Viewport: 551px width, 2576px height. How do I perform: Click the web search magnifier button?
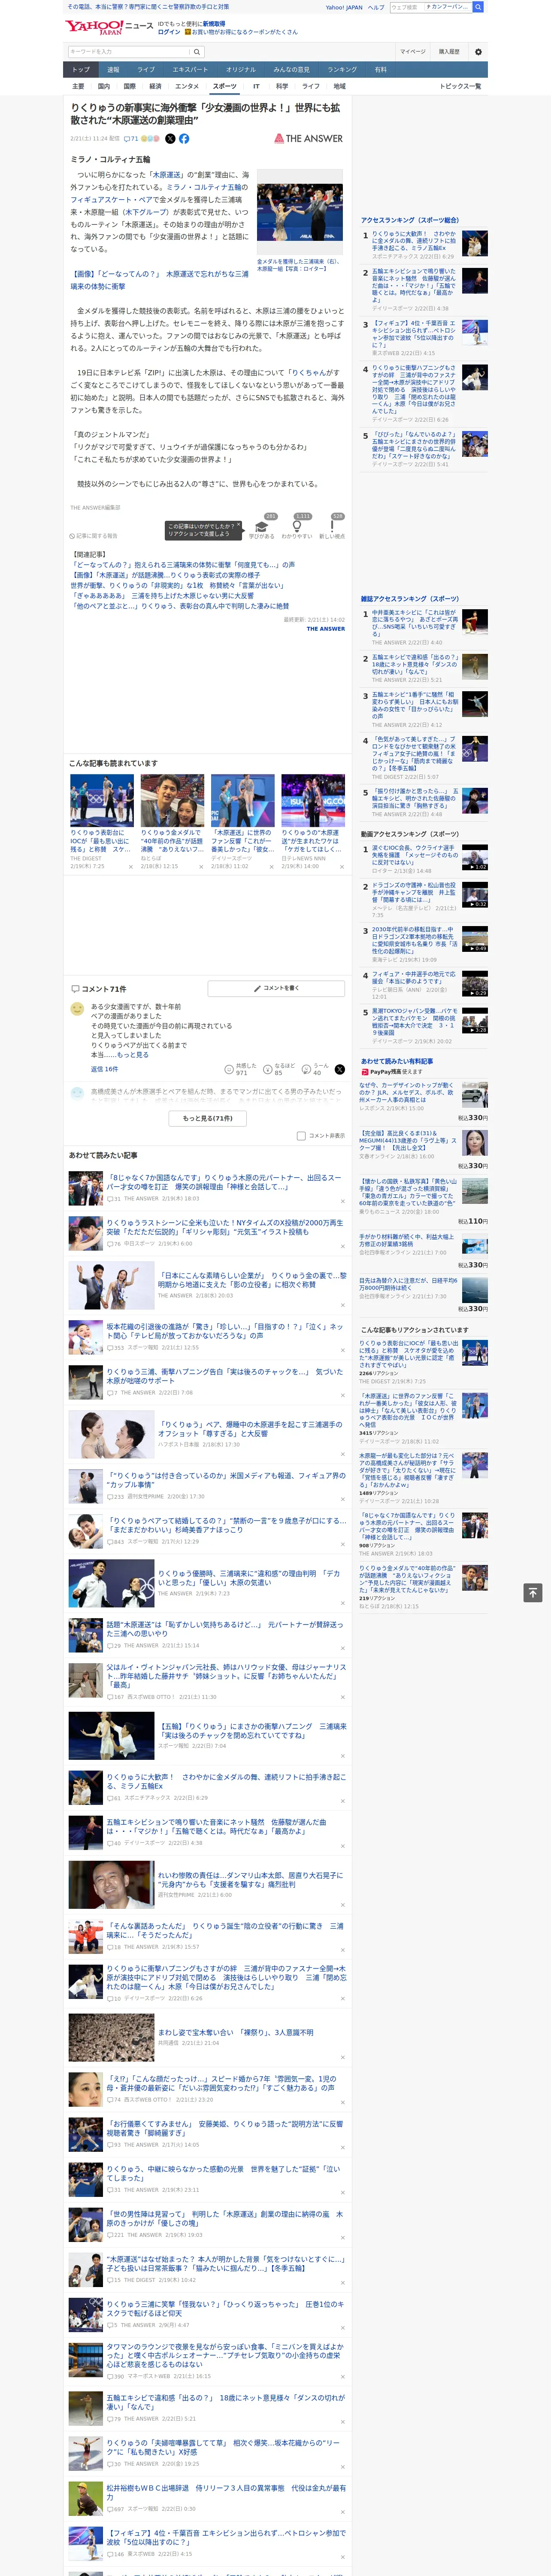pos(478,7)
